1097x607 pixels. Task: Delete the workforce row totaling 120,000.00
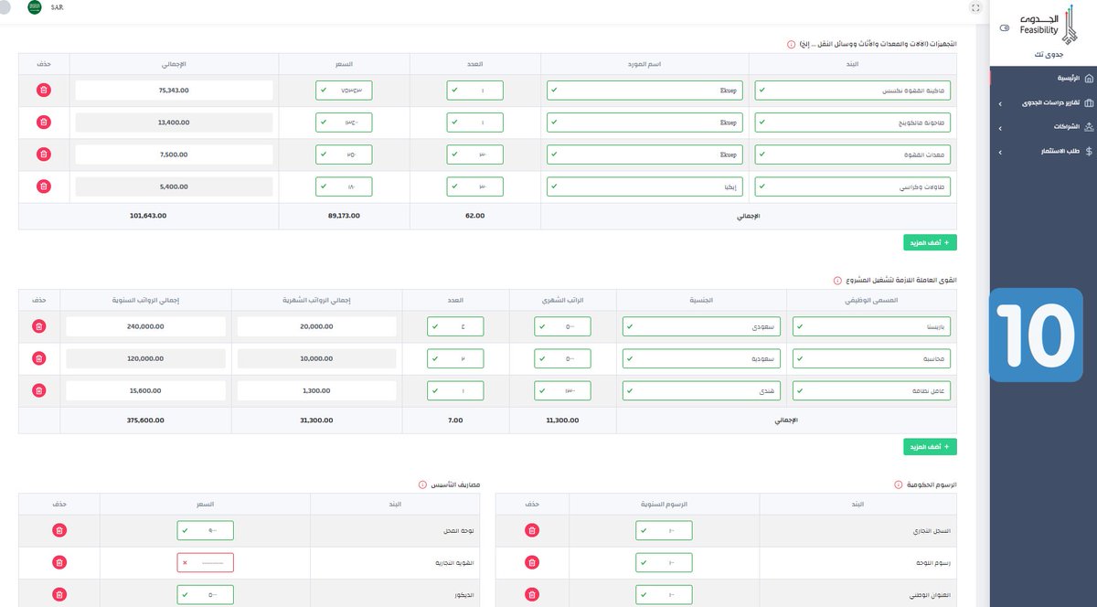[38, 358]
